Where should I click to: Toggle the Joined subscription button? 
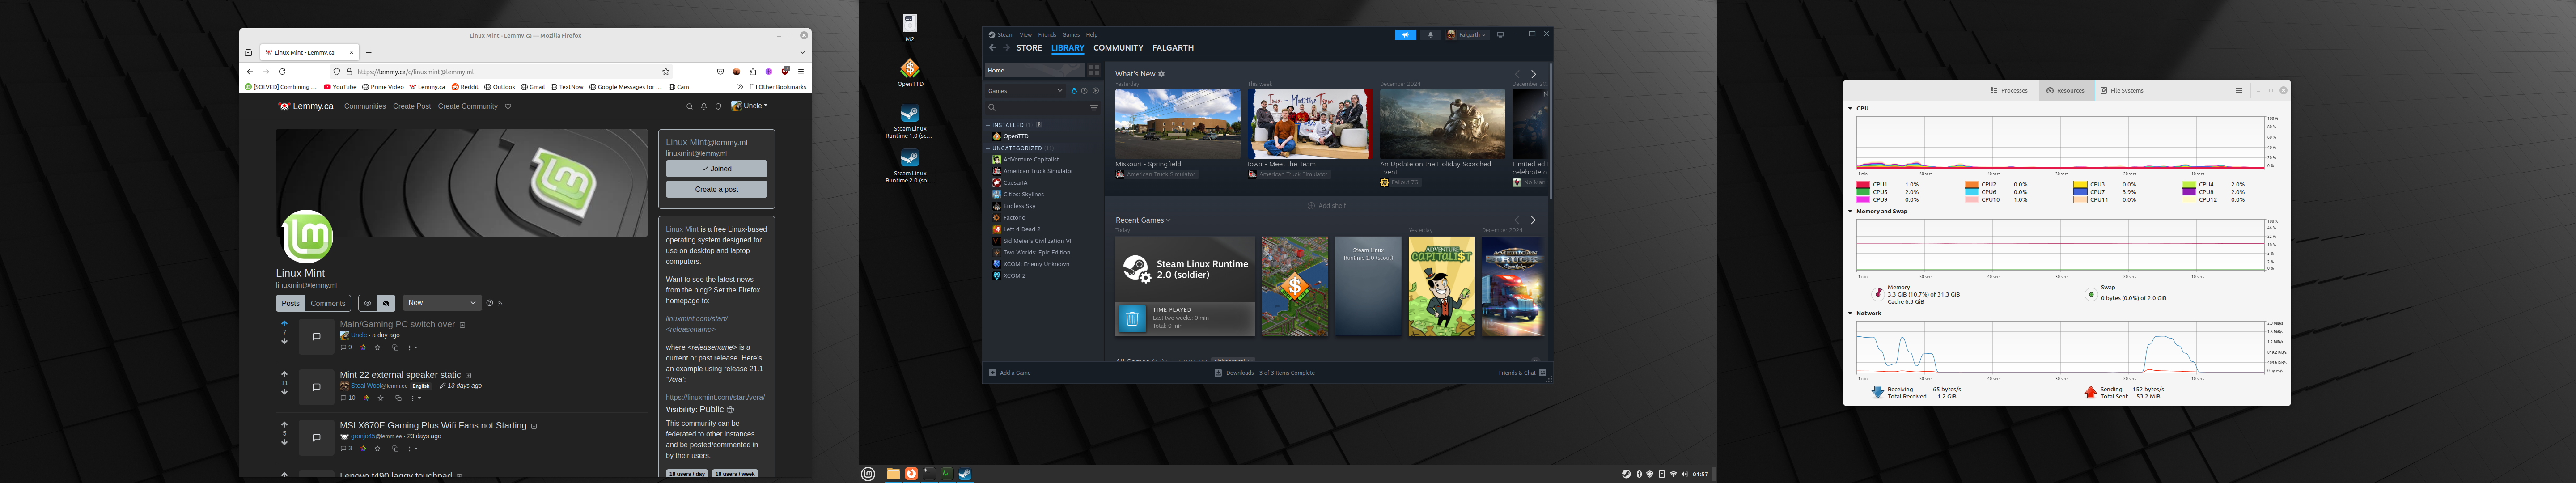[716, 169]
